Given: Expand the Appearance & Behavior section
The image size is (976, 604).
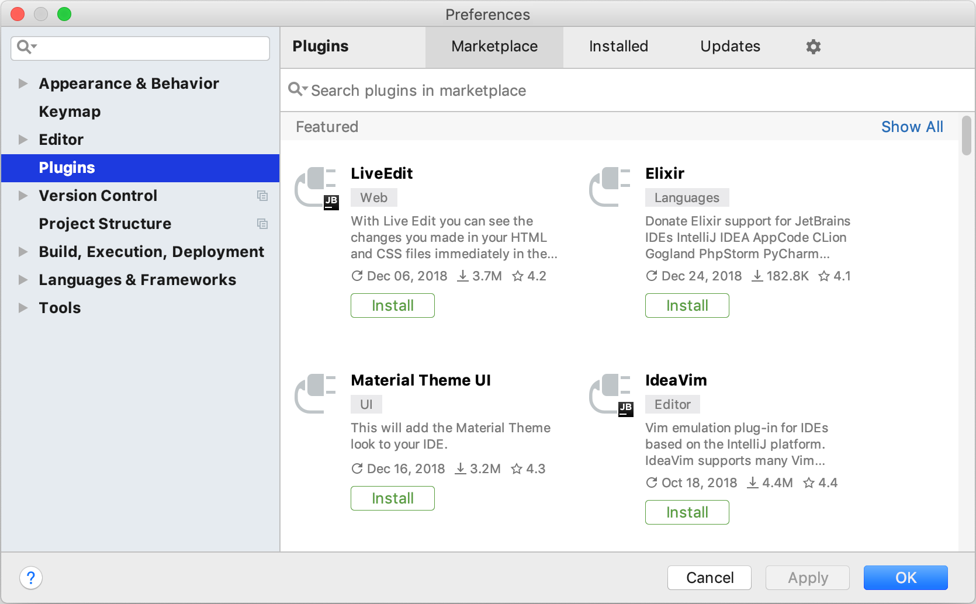Looking at the screenshot, I should click(23, 84).
